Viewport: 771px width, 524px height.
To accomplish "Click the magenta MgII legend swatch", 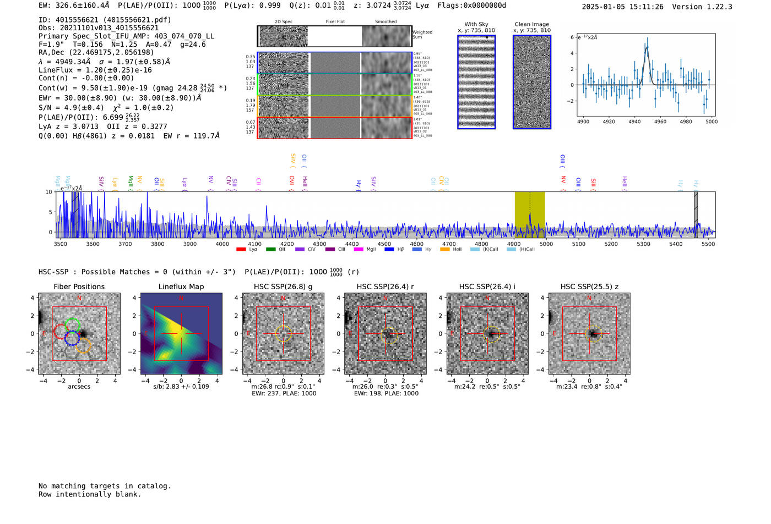I will 359,250.
